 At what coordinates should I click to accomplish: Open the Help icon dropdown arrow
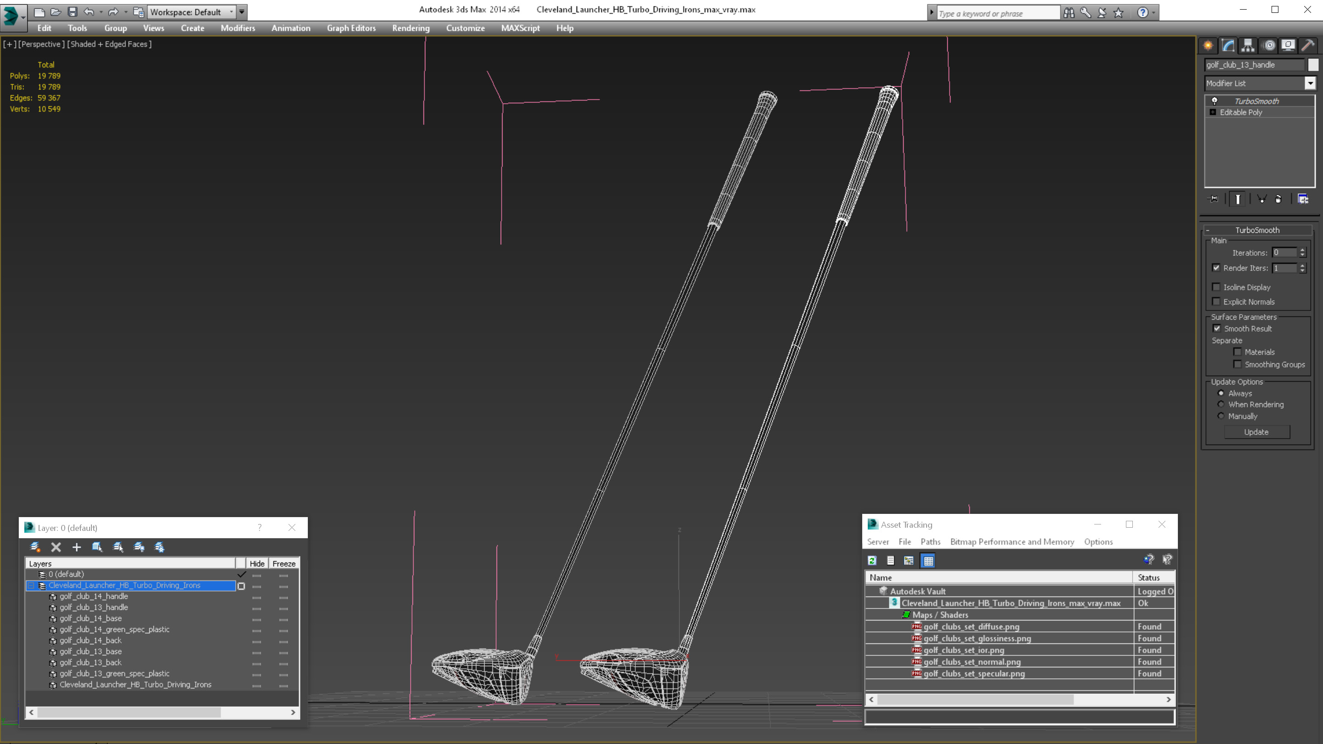tap(1153, 13)
